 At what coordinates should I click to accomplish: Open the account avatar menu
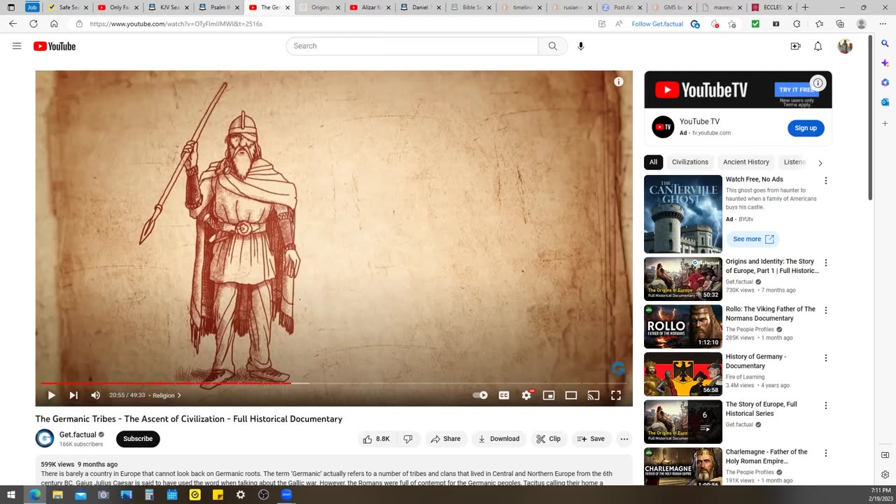coord(845,46)
